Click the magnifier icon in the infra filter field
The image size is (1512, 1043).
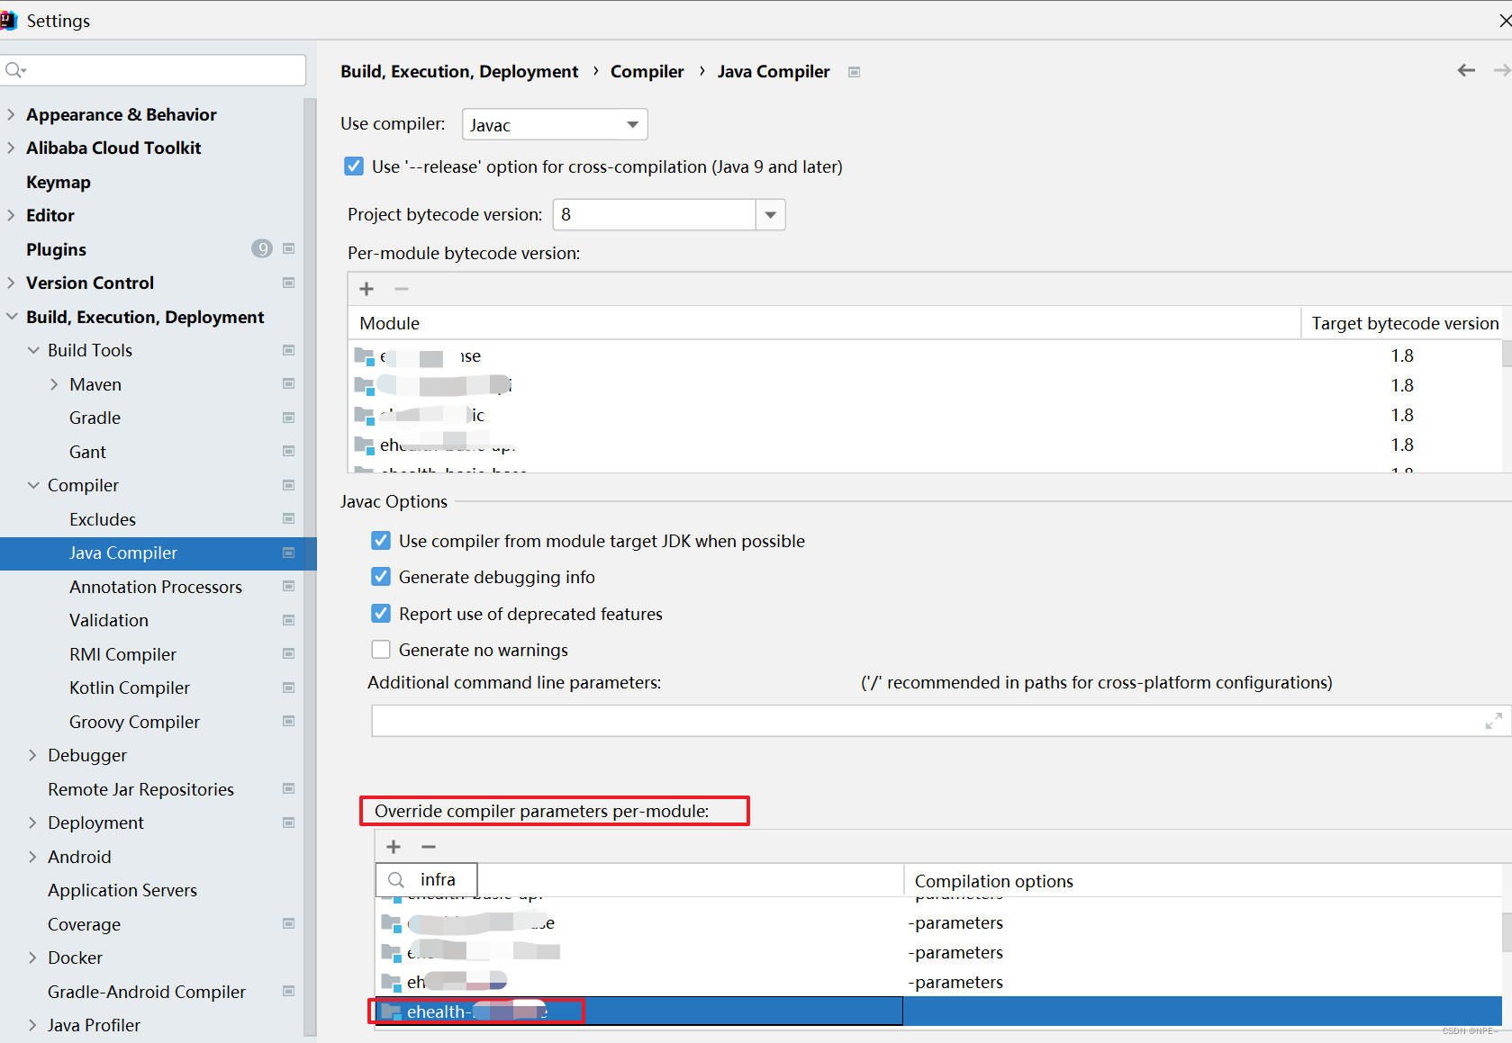(396, 880)
